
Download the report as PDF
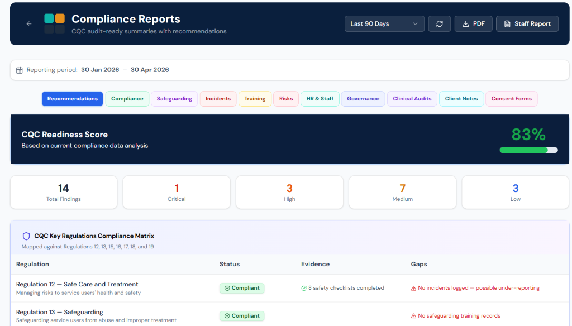click(473, 23)
